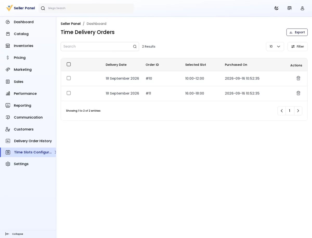Go to previous page arrow
The image size is (312, 238).
pyautogui.click(x=282, y=111)
